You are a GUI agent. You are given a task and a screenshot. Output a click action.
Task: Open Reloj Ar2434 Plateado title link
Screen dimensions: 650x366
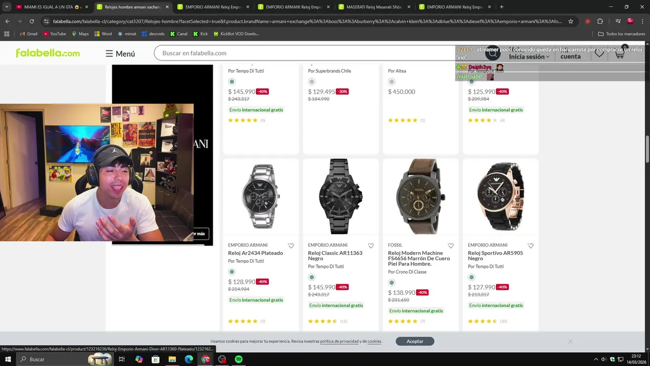tap(255, 253)
